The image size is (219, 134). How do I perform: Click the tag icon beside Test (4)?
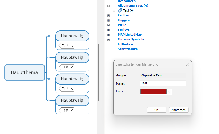120,10
